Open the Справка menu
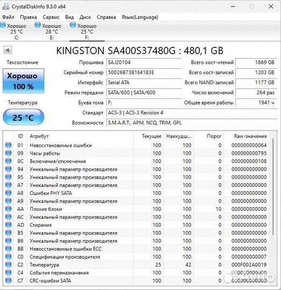Screen dimensions: 281x290 pyautogui.click(x=106, y=17)
